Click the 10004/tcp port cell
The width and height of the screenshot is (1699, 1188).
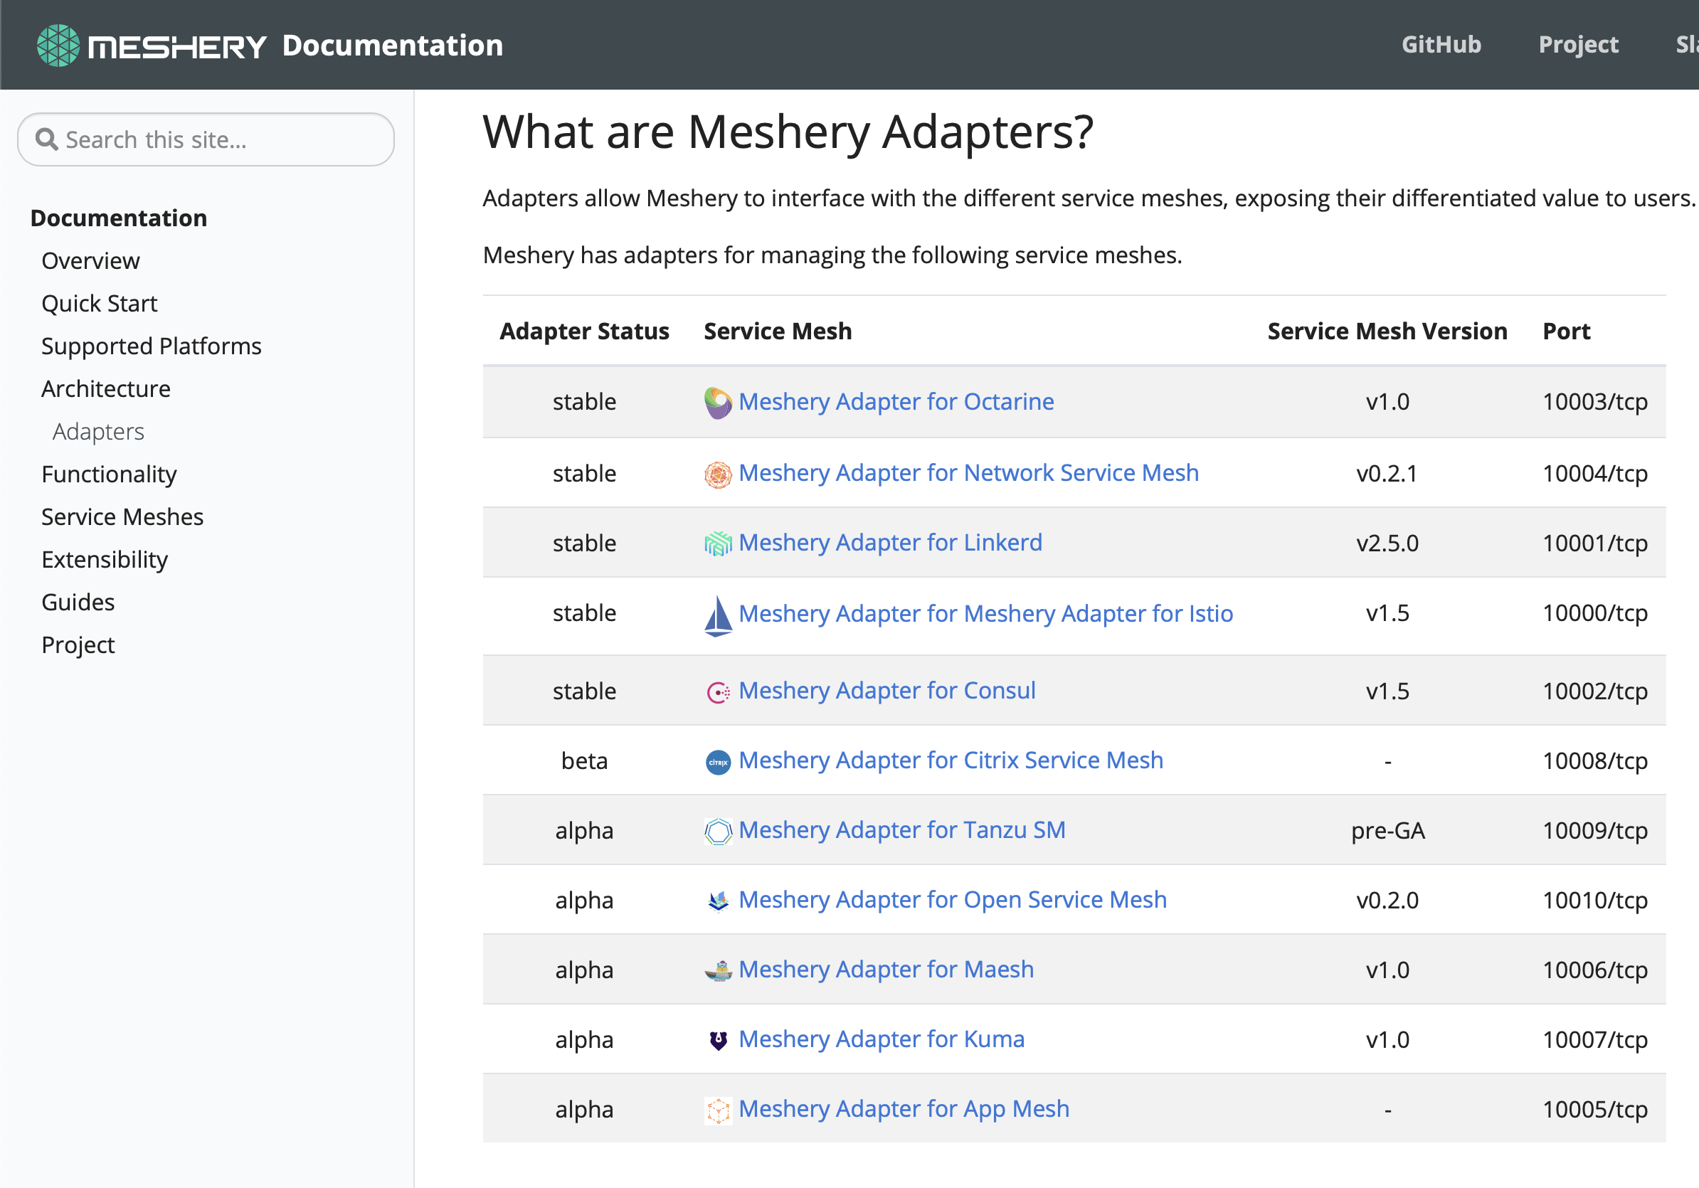click(1594, 474)
